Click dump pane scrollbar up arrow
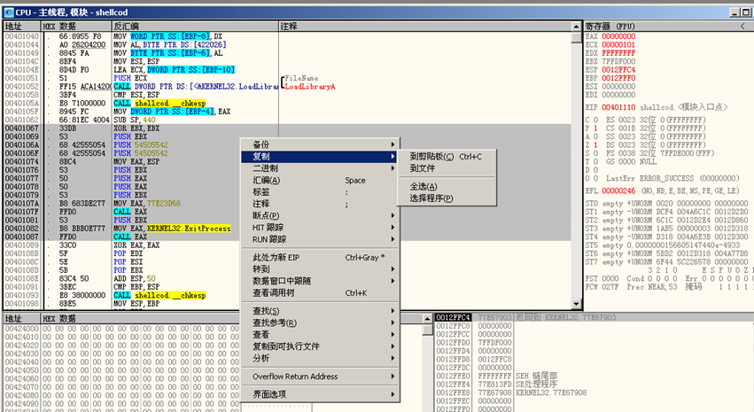 point(427,318)
